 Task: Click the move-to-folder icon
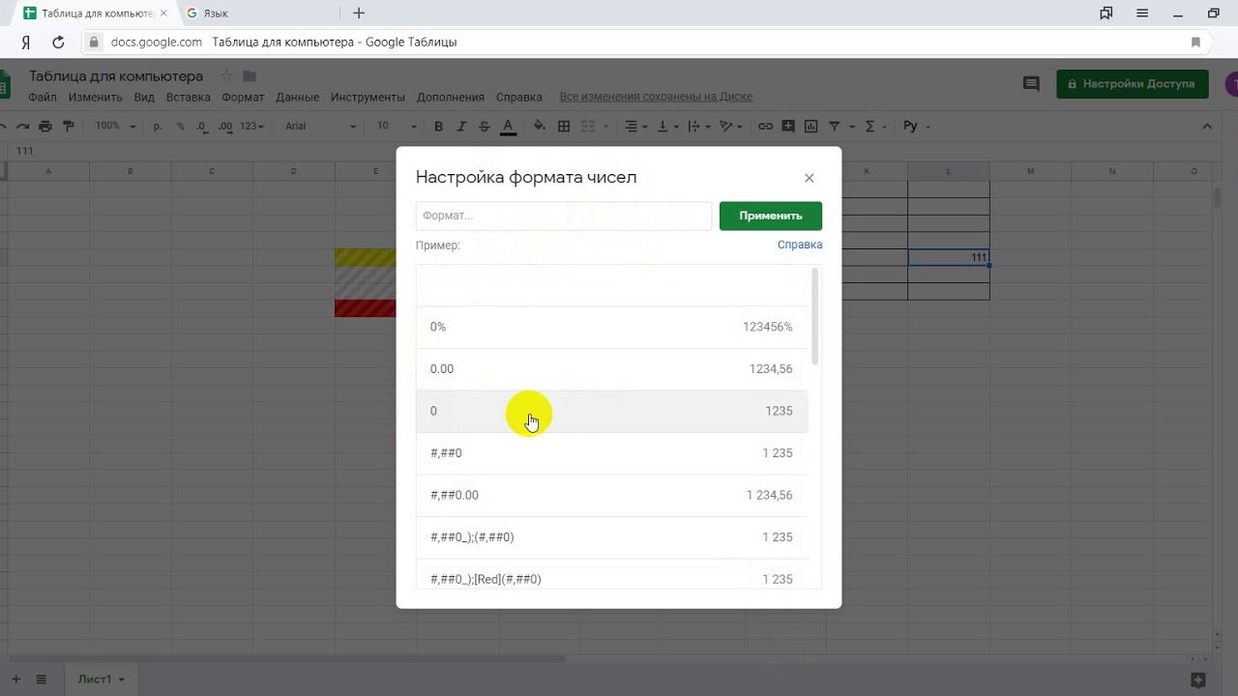point(250,76)
